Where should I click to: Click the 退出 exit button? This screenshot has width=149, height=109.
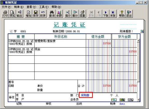129,14
